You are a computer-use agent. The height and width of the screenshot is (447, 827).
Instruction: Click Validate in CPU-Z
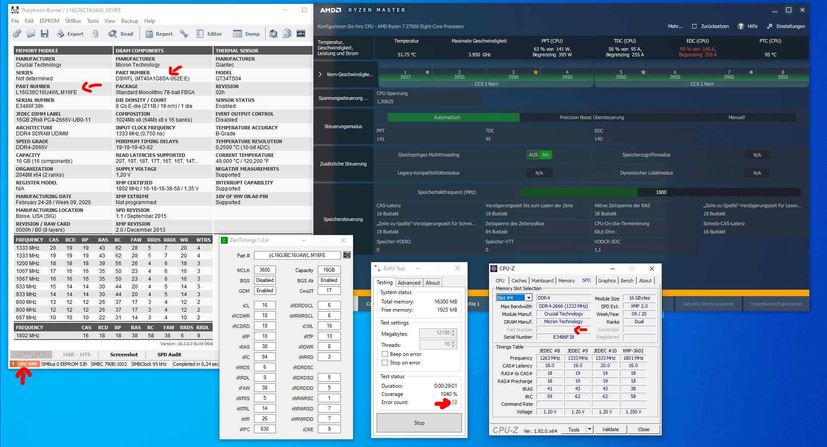[610, 429]
